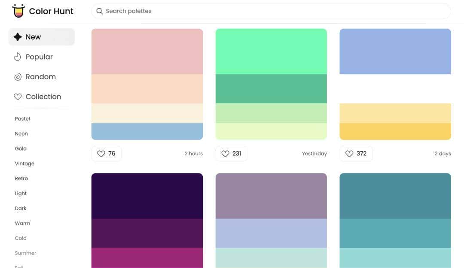Screen dimensions: 464x268
Task: Click the pink top swatch of first palette
Action: click(147, 51)
